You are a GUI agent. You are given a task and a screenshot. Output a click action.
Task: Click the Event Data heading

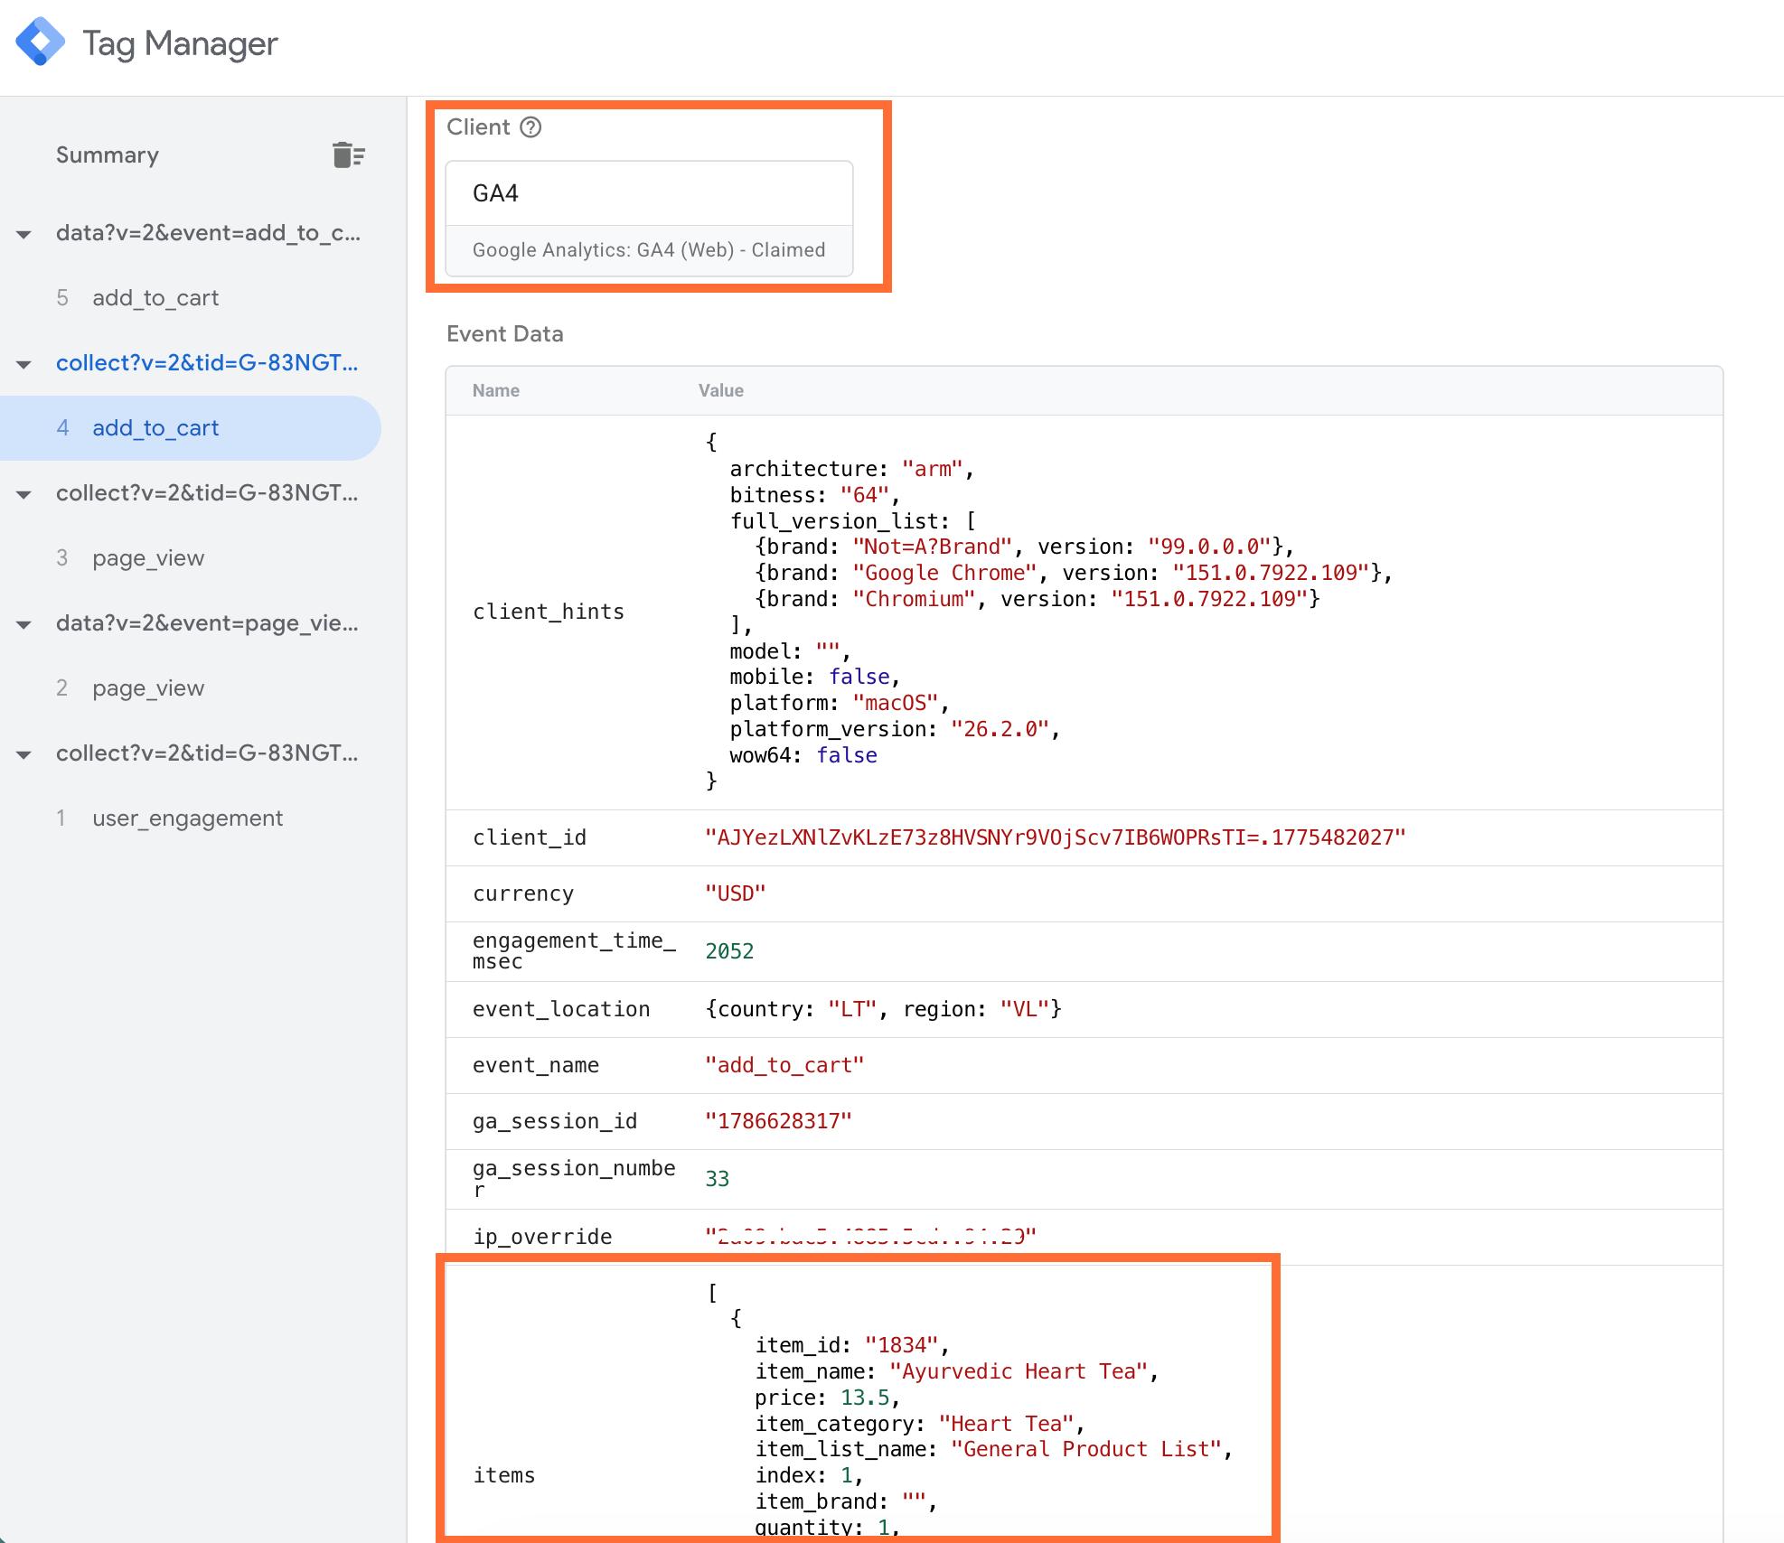pos(505,334)
